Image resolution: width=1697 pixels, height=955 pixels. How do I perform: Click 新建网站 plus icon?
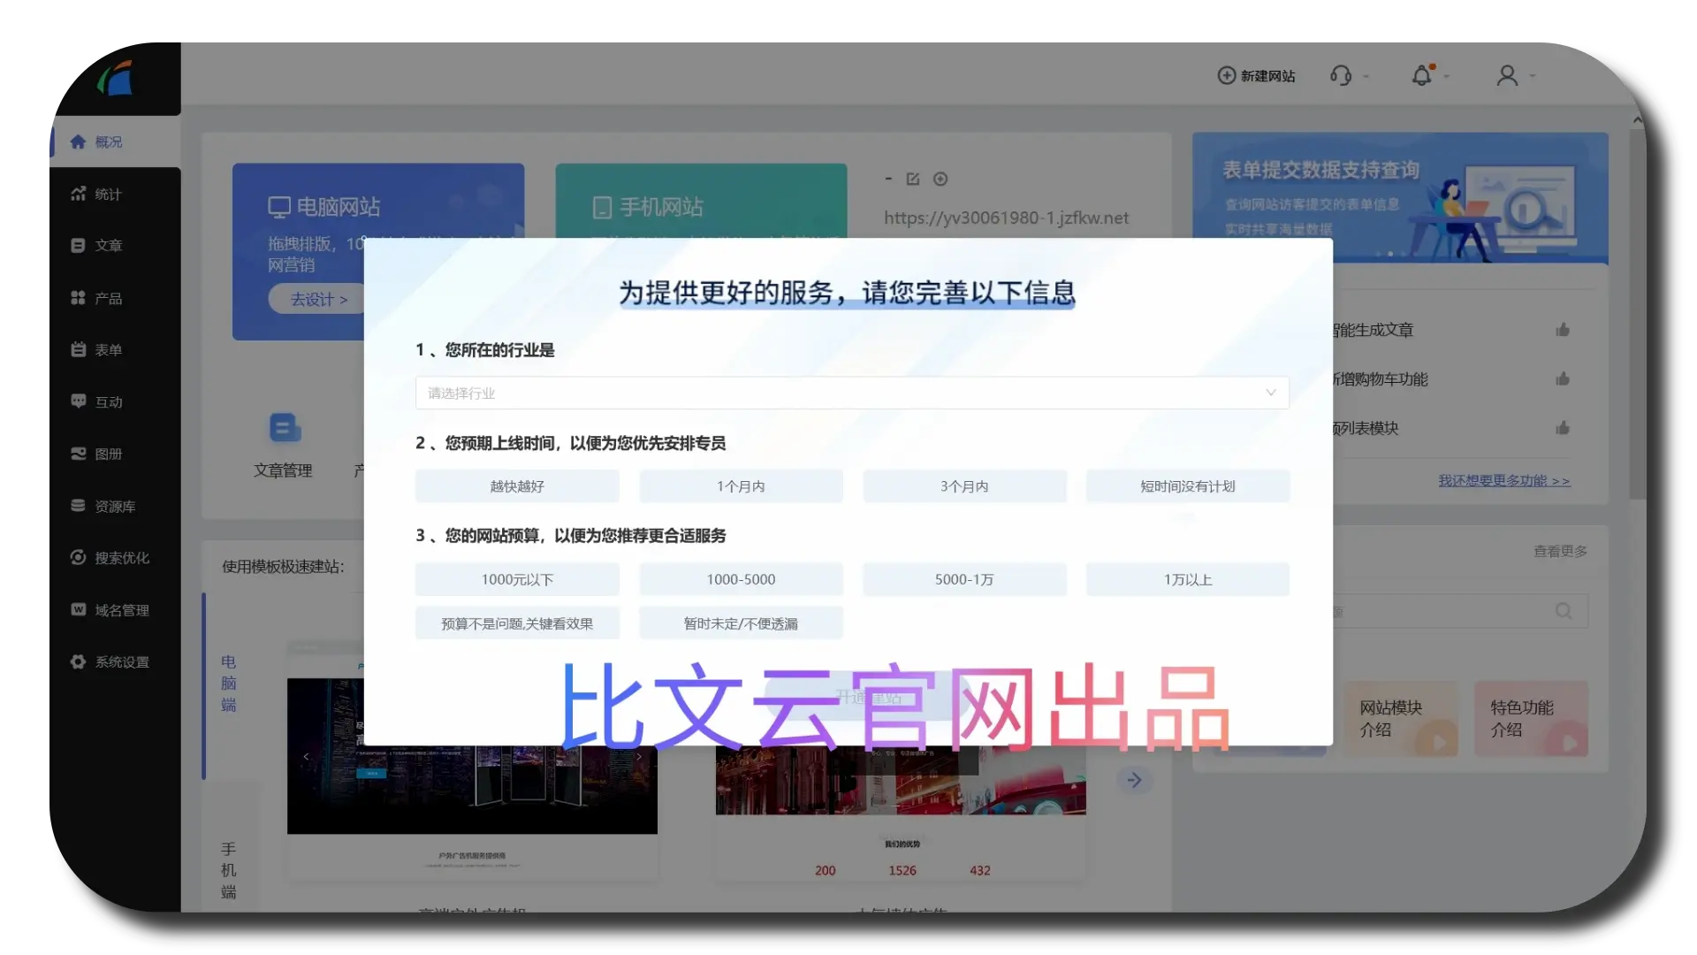pos(1226,75)
